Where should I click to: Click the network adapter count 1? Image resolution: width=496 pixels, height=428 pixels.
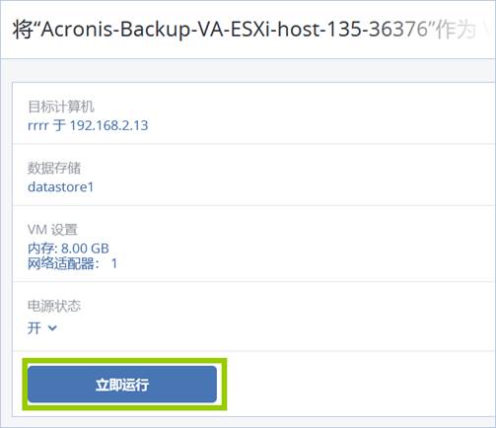pos(114,263)
